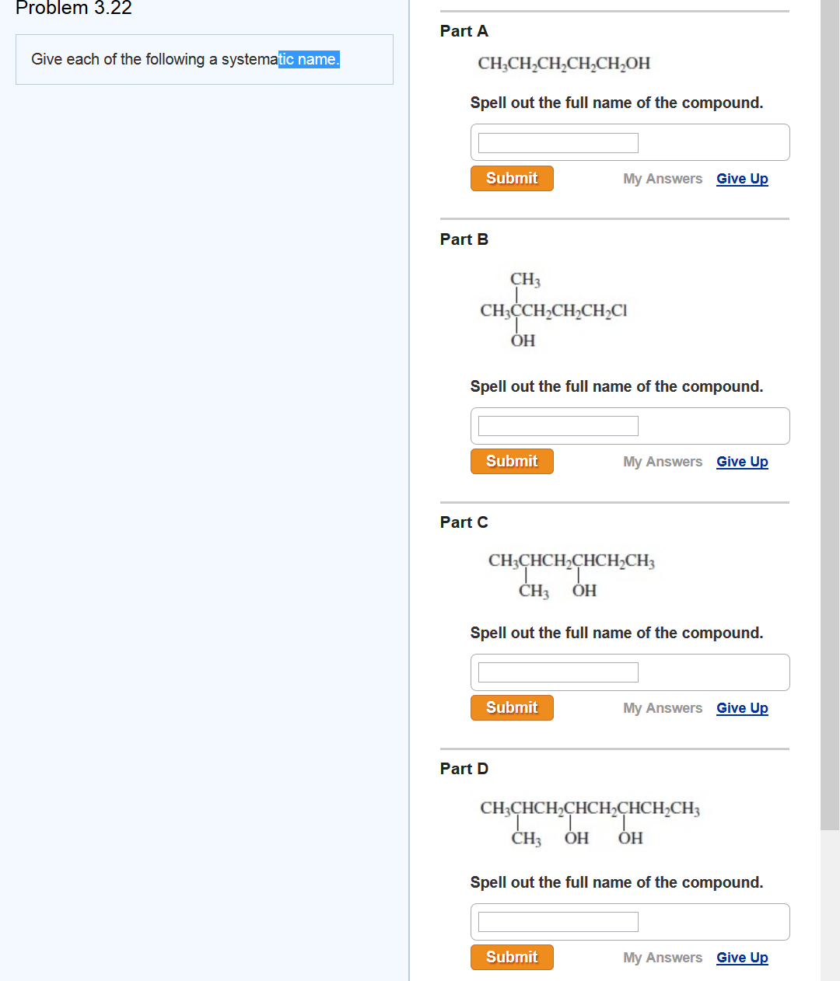Open Give Up for Part D

[741, 957]
